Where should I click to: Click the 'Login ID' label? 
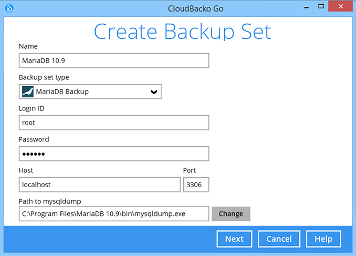(x=32, y=108)
